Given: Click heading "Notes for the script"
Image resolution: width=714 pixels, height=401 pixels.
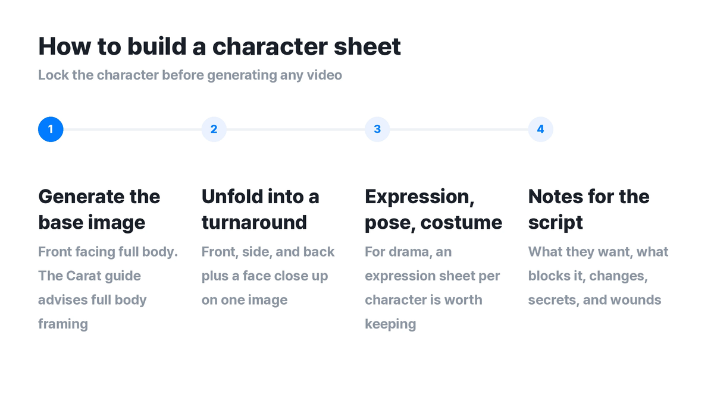Looking at the screenshot, I should [589, 209].
